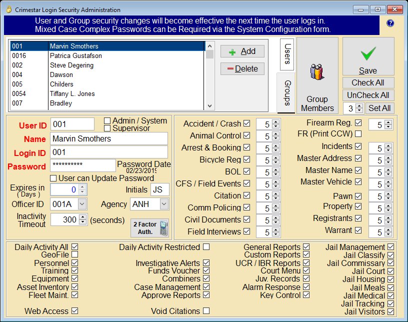Open 2 Factor Auth phone button
The height and width of the screenshot is (322, 408).
pos(150,228)
